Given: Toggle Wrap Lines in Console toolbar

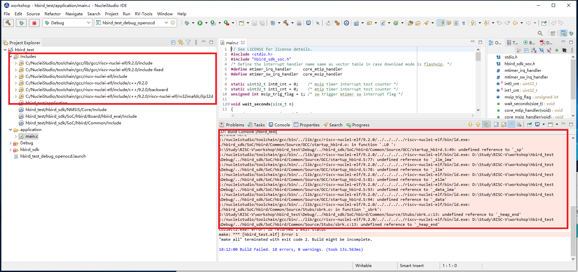Looking at the screenshot, I should [x=512, y=124].
